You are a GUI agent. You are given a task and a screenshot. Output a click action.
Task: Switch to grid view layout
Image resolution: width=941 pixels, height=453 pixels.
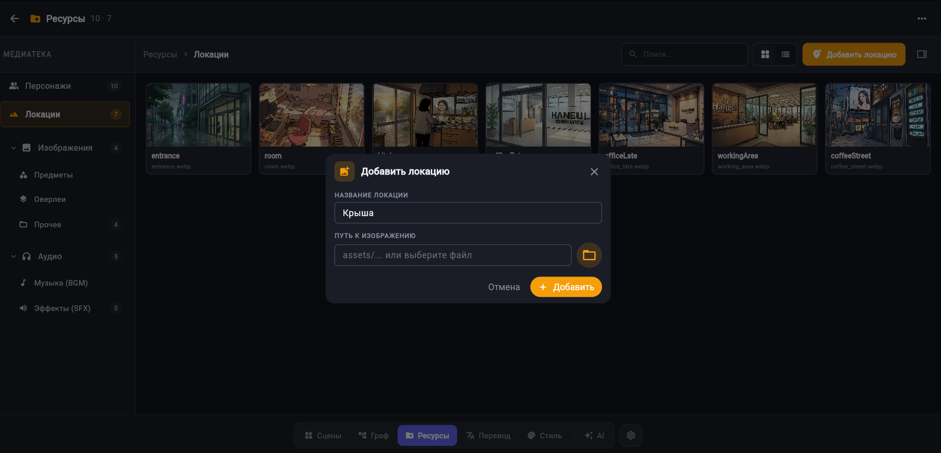pos(765,54)
